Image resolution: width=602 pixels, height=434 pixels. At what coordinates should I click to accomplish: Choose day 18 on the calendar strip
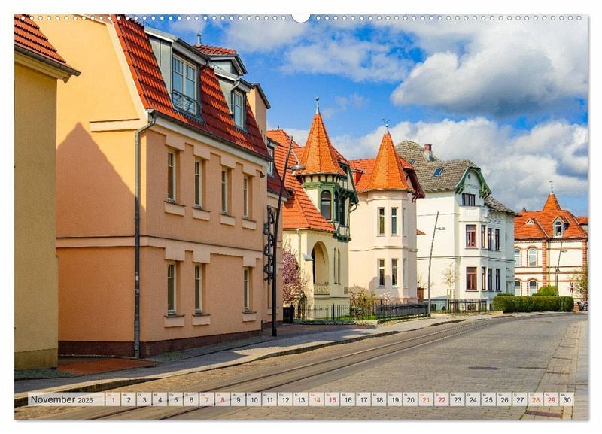pyautogui.click(x=378, y=399)
